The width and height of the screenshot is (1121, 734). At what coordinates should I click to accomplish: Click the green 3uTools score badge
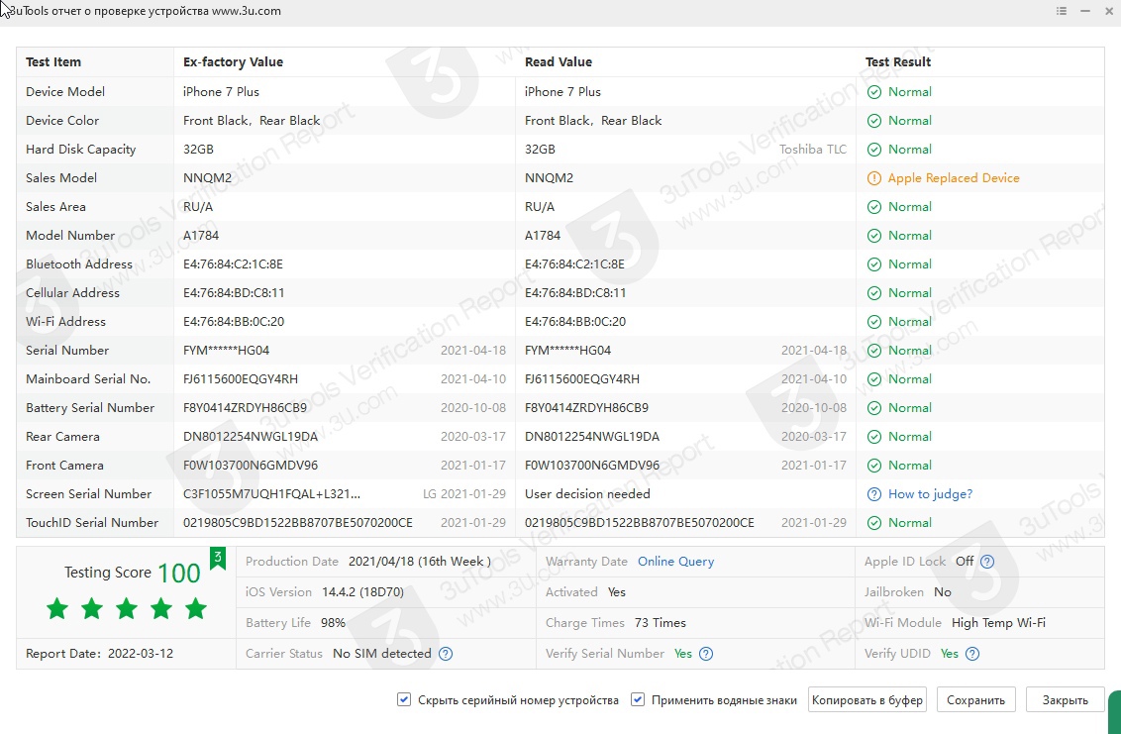pyautogui.click(x=218, y=558)
